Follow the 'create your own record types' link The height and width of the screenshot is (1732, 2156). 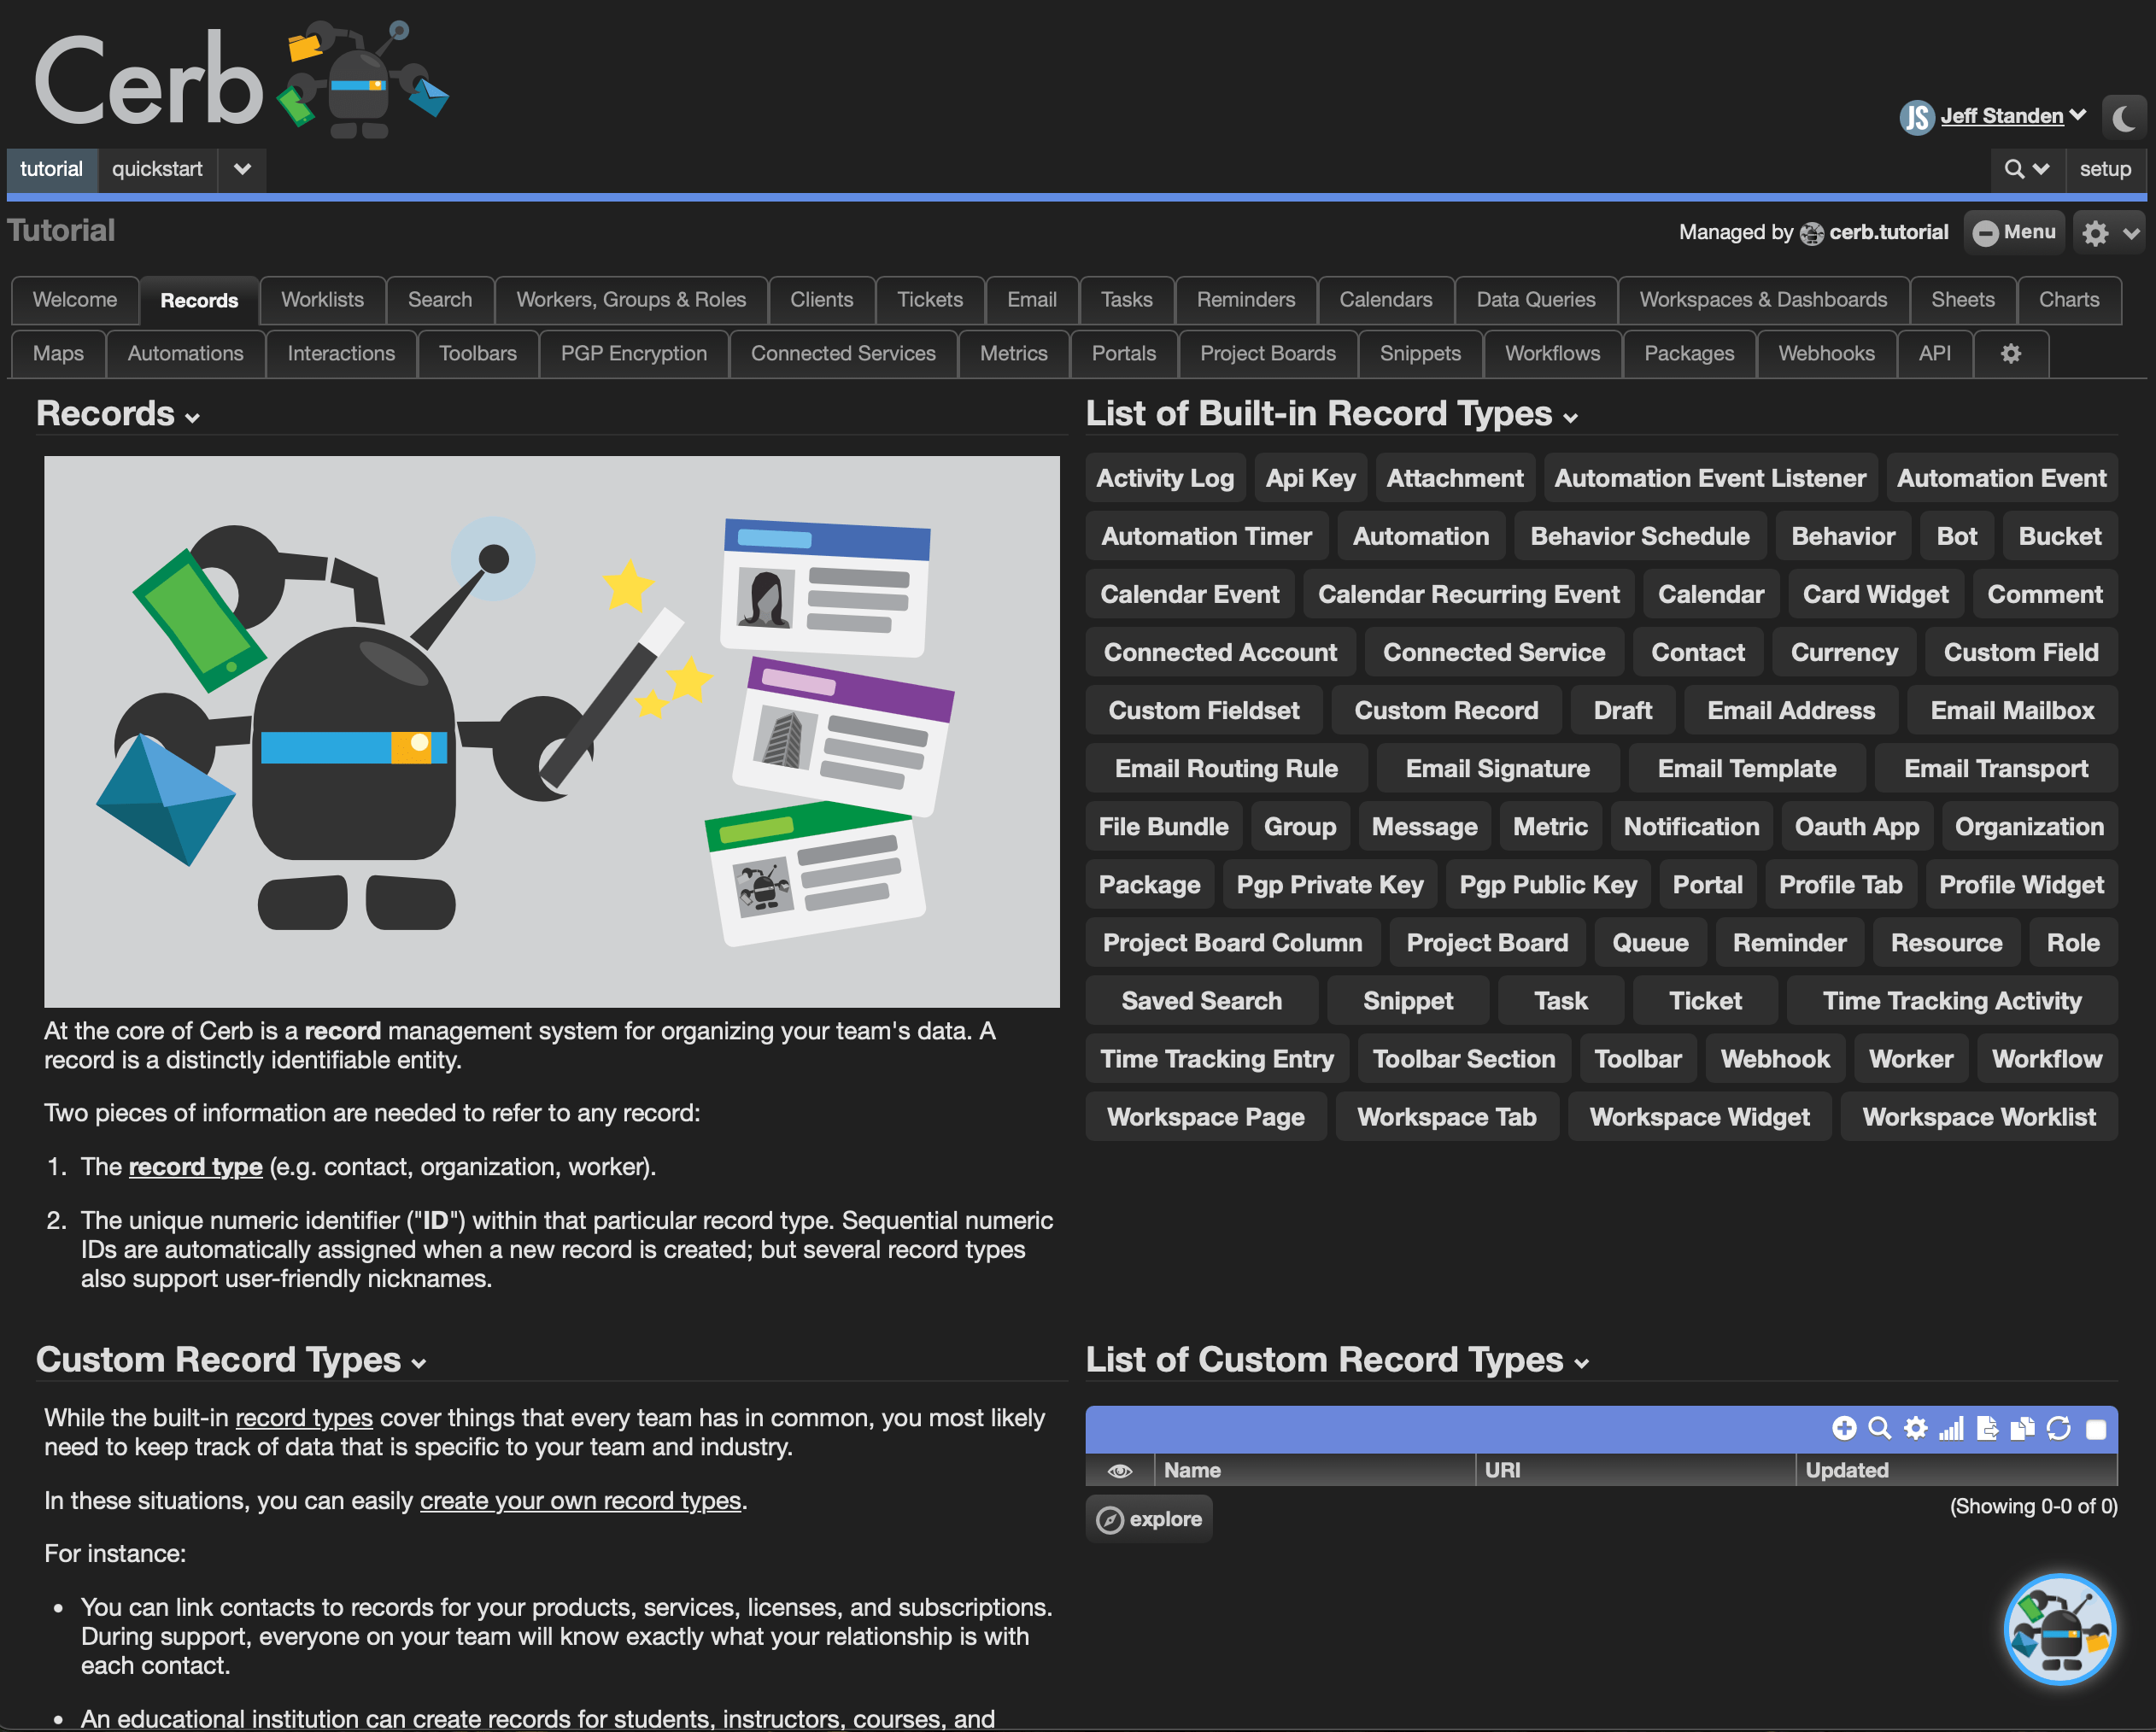click(x=580, y=1501)
